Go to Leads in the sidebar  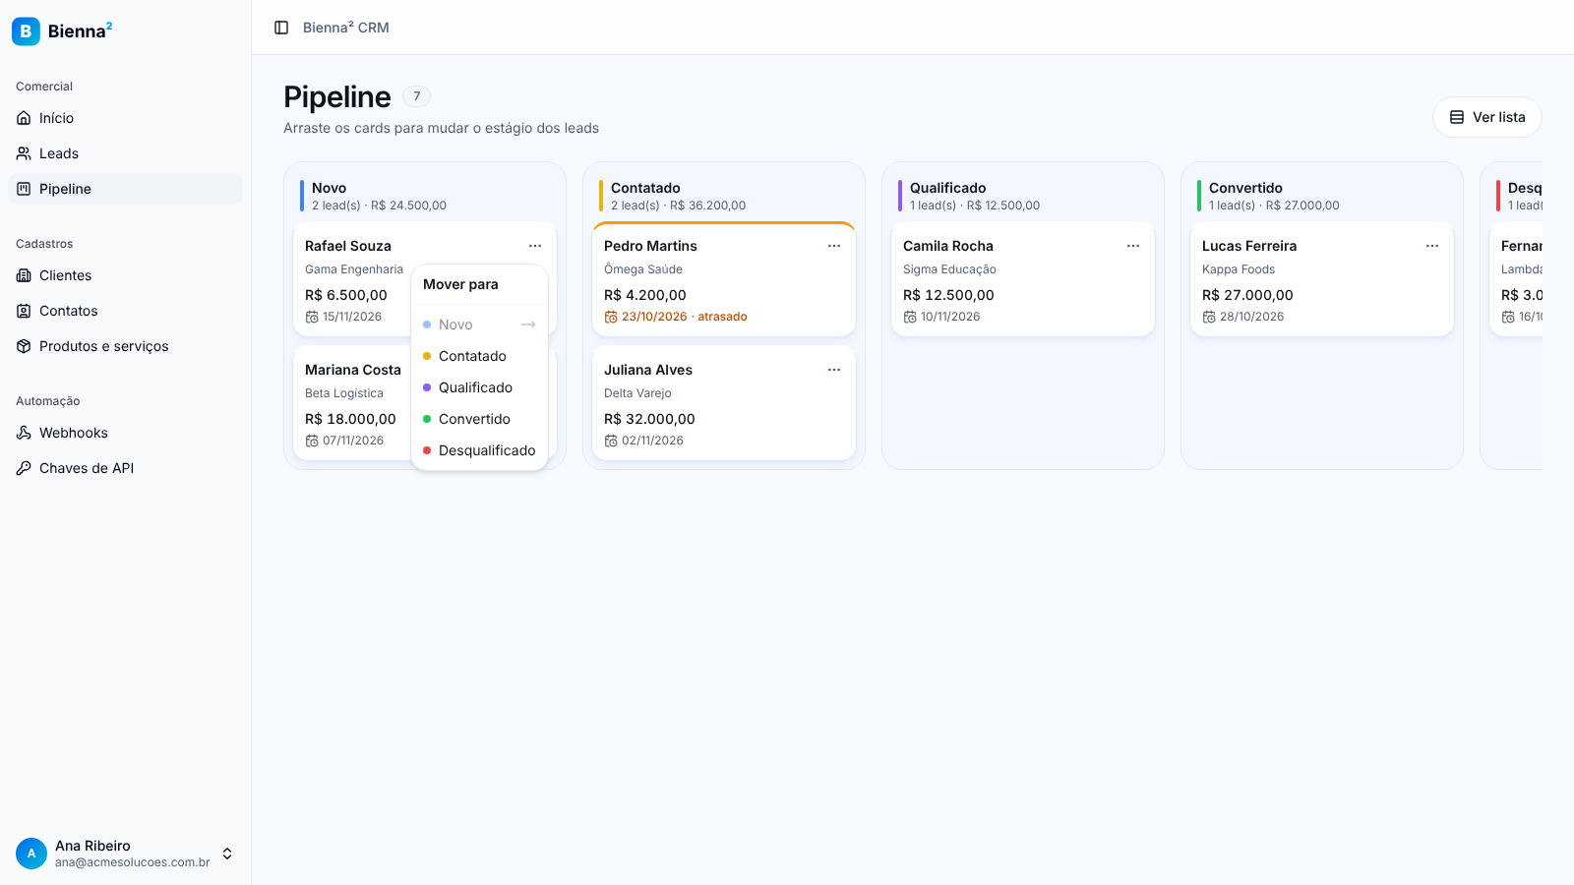(125, 153)
